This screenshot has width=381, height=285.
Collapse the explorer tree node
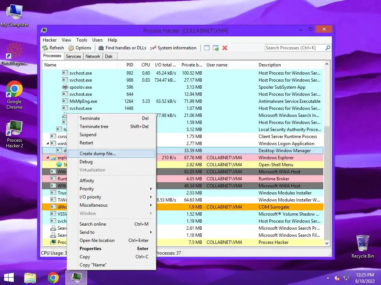pyautogui.click(x=48, y=157)
